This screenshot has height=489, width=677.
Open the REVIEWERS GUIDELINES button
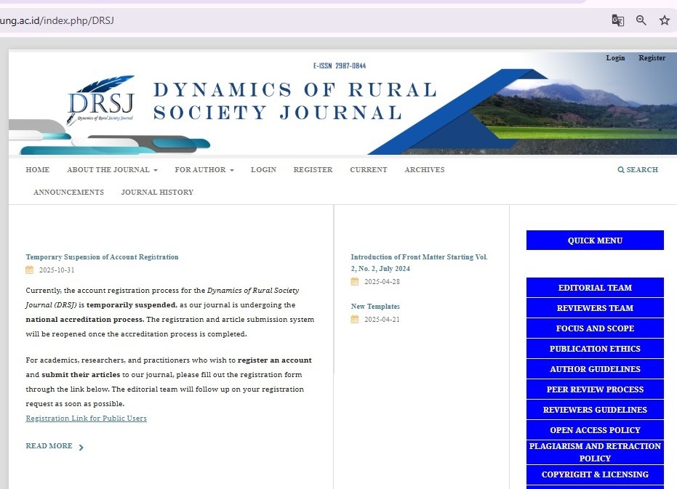(x=595, y=409)
